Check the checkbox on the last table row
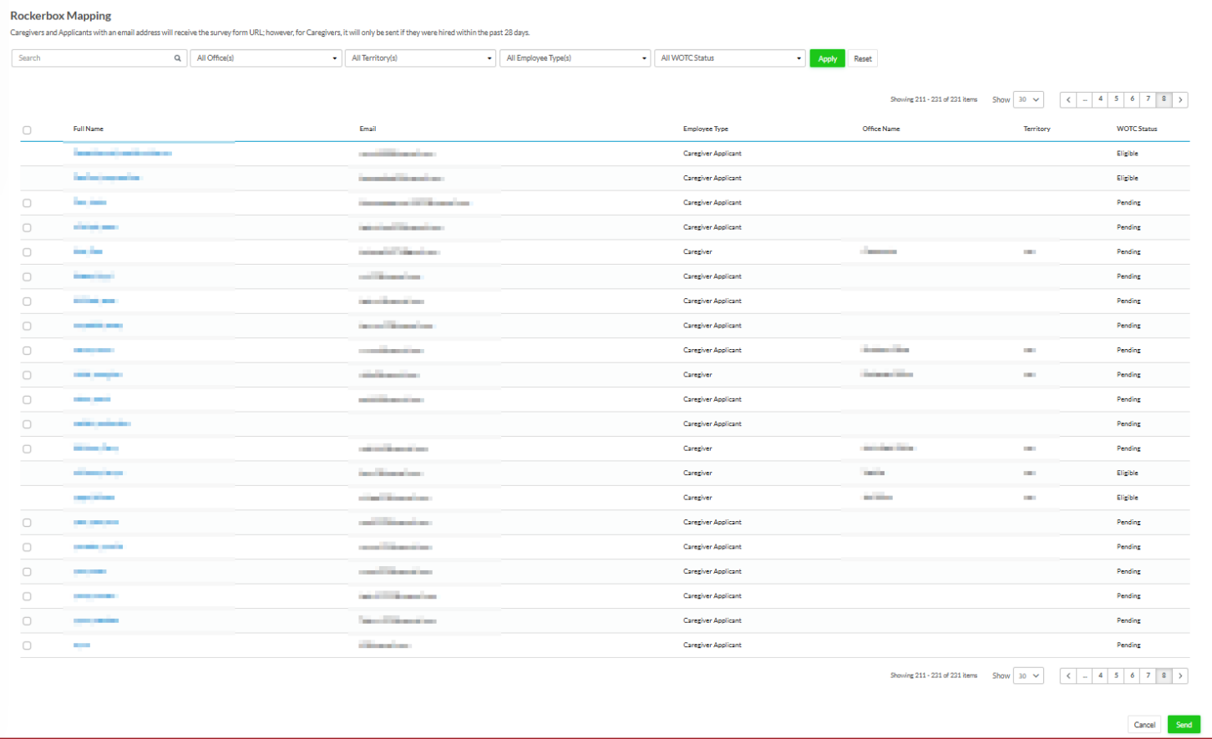 coord(26,645)
